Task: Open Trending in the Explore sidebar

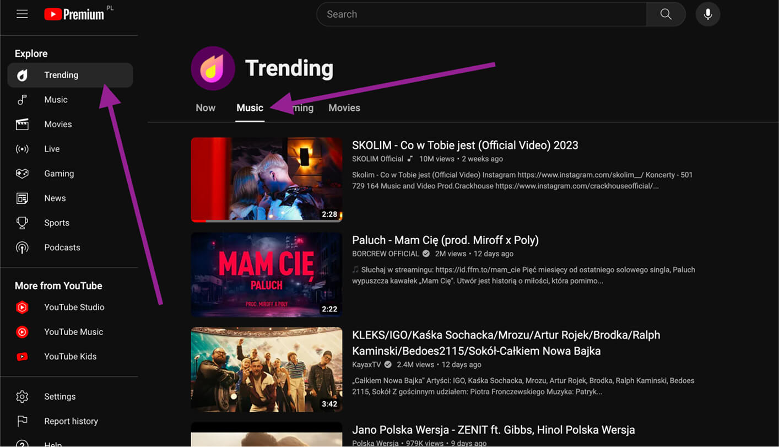Action: [70, 75]
